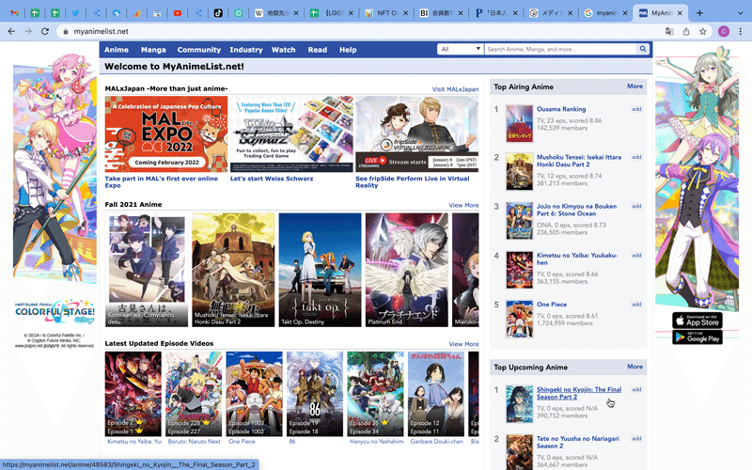Focus the address bar showing myanimelist.net
752x470 pixels.
(360, 31)
